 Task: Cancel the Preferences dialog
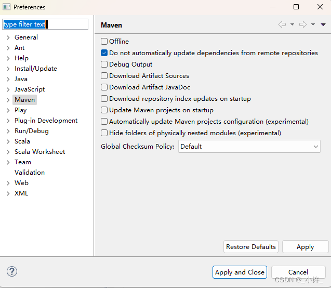tap(298, 272)
